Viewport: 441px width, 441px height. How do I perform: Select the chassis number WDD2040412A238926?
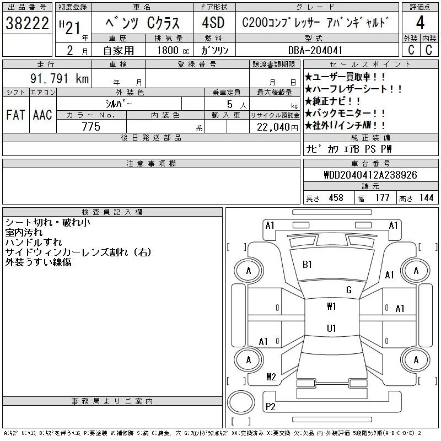pos(370,175)
